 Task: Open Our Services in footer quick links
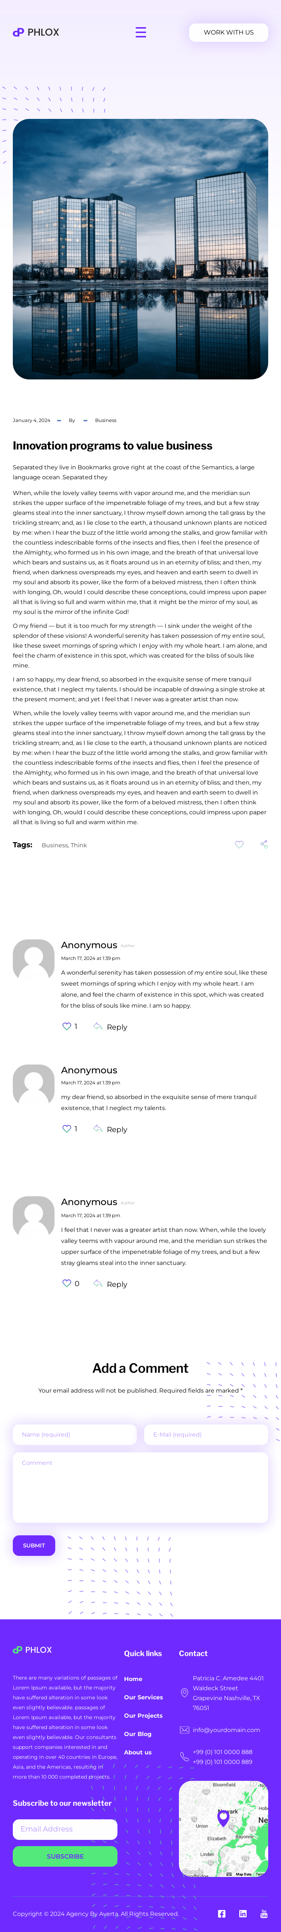(143, 1697)
